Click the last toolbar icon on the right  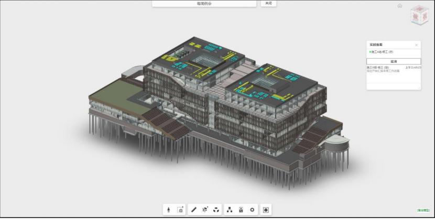266,210
